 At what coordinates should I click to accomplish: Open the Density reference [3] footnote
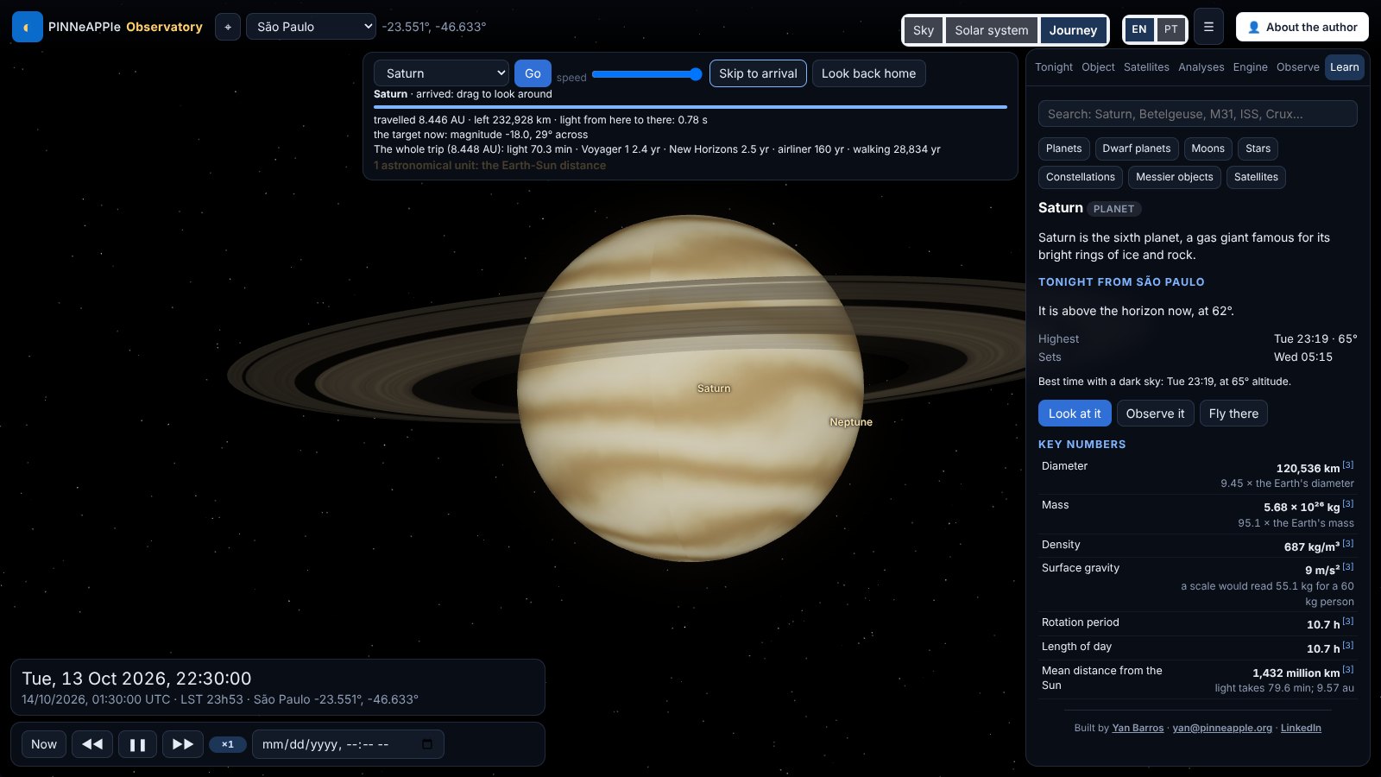coord(1348,543)
